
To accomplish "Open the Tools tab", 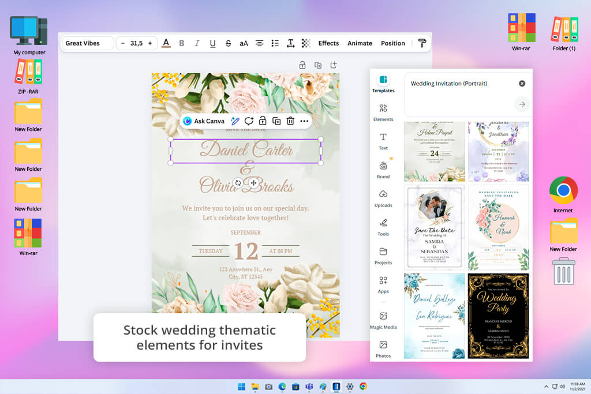I will click(383, 227).
